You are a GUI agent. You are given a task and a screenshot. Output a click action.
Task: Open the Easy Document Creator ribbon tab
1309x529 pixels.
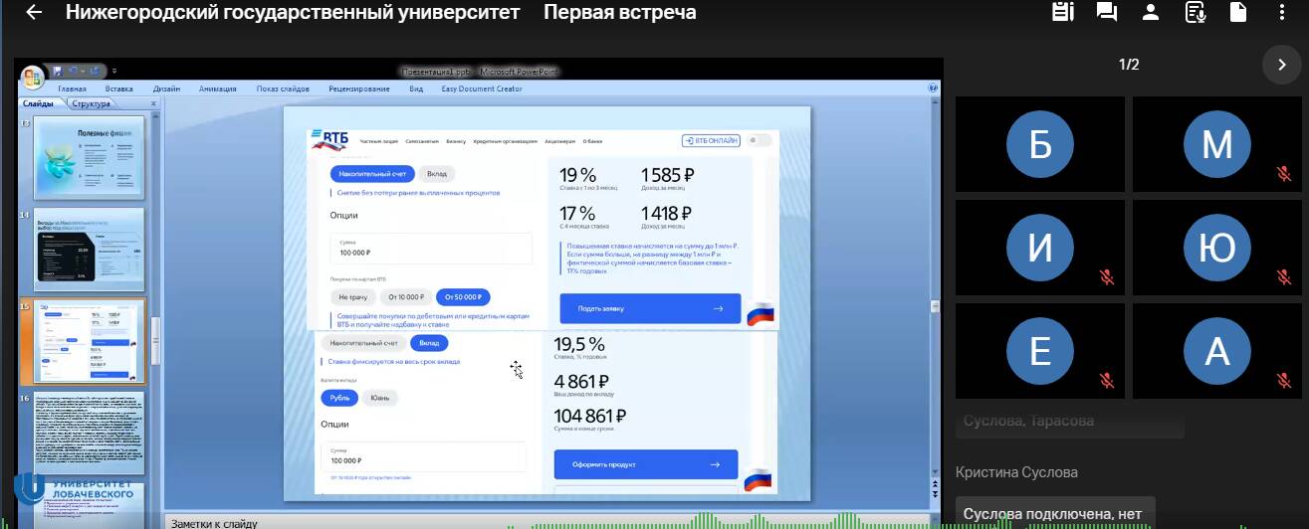482,88
